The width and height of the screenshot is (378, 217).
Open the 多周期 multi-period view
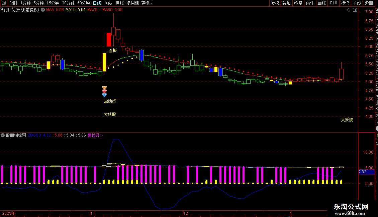(132, 3)
